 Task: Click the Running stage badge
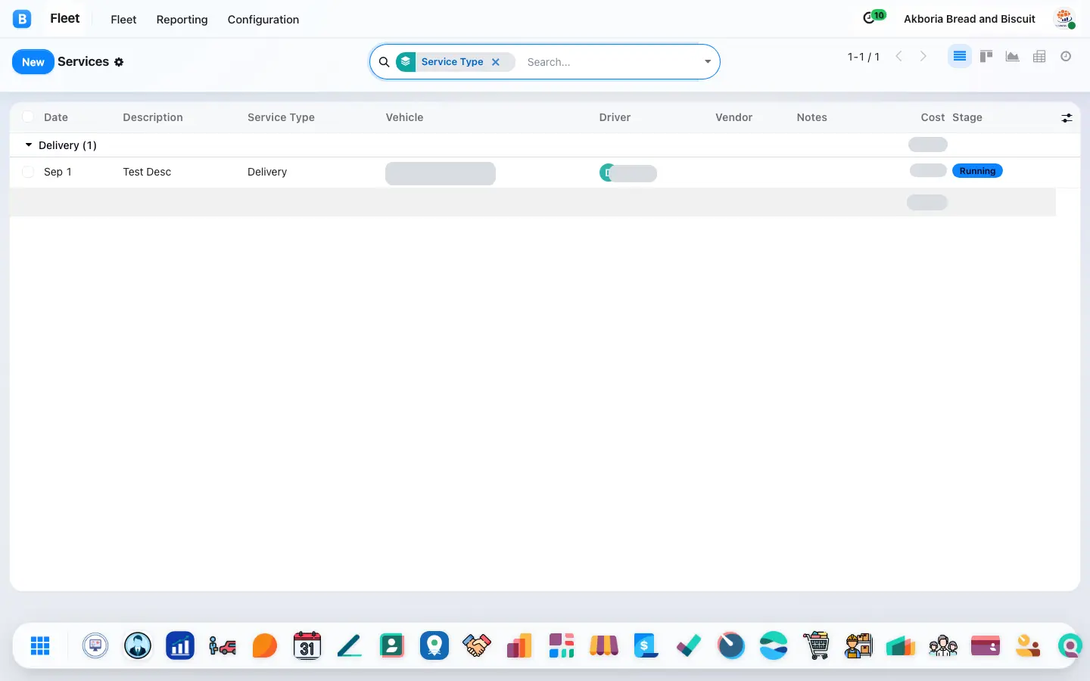coord(977,171)
